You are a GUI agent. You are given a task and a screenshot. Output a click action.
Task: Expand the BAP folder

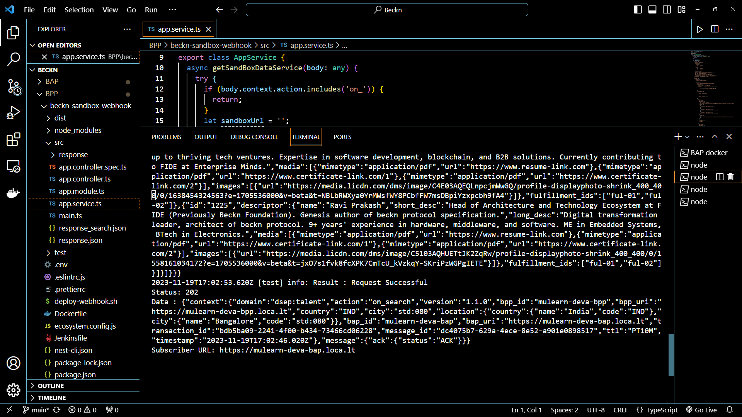tap(52, 81)
